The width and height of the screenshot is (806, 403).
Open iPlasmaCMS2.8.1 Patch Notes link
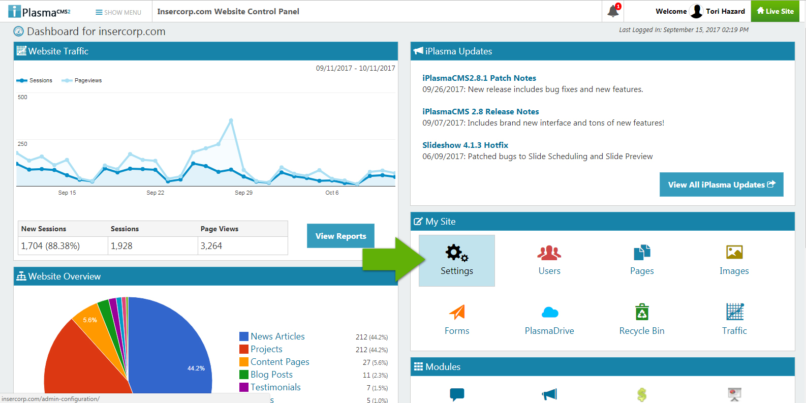(479, 78)
